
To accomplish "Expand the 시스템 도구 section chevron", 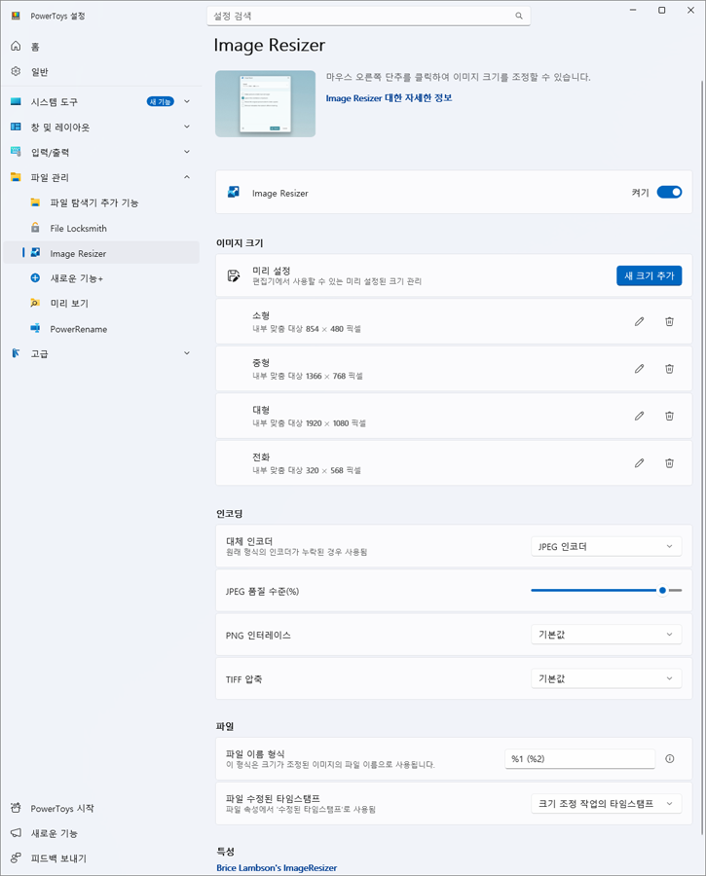I will pyautogui.click(x=187, y=101).
